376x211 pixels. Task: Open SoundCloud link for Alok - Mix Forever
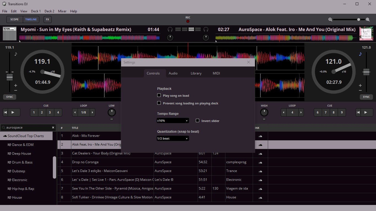point(260,136)
